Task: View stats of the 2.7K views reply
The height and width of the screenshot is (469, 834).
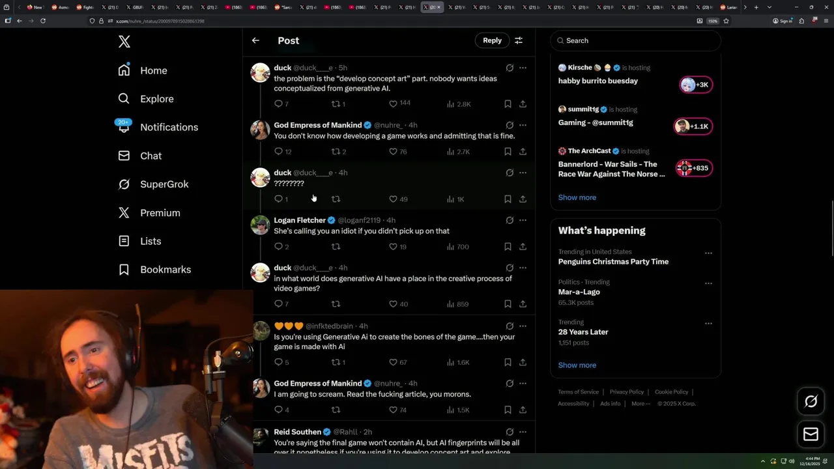Action: 458,151
